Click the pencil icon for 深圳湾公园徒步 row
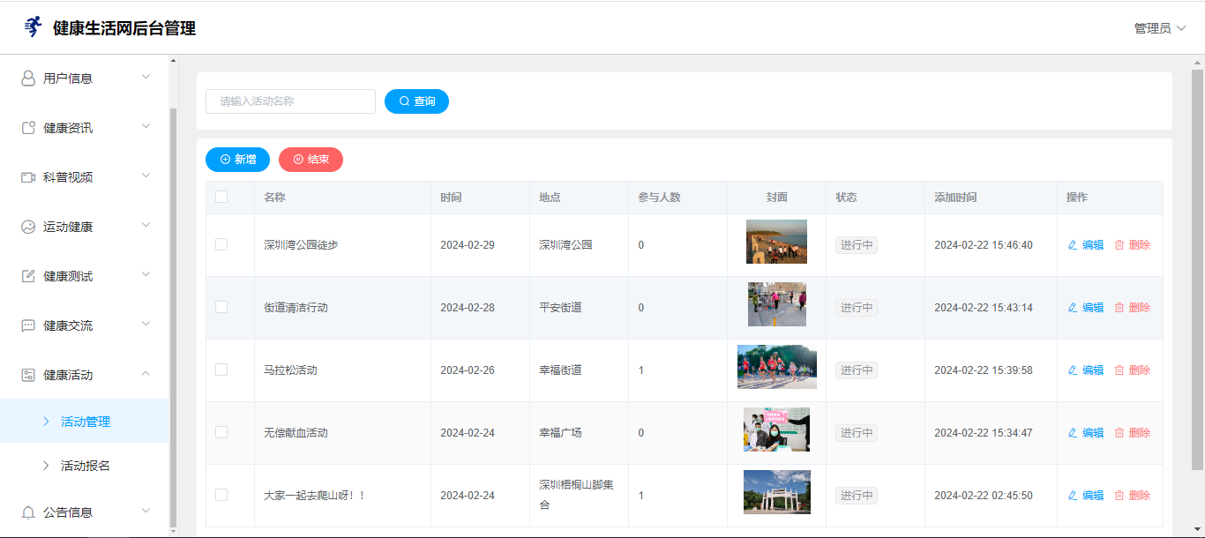This screenshot has width=1205, height=538. coord(1073,245)
